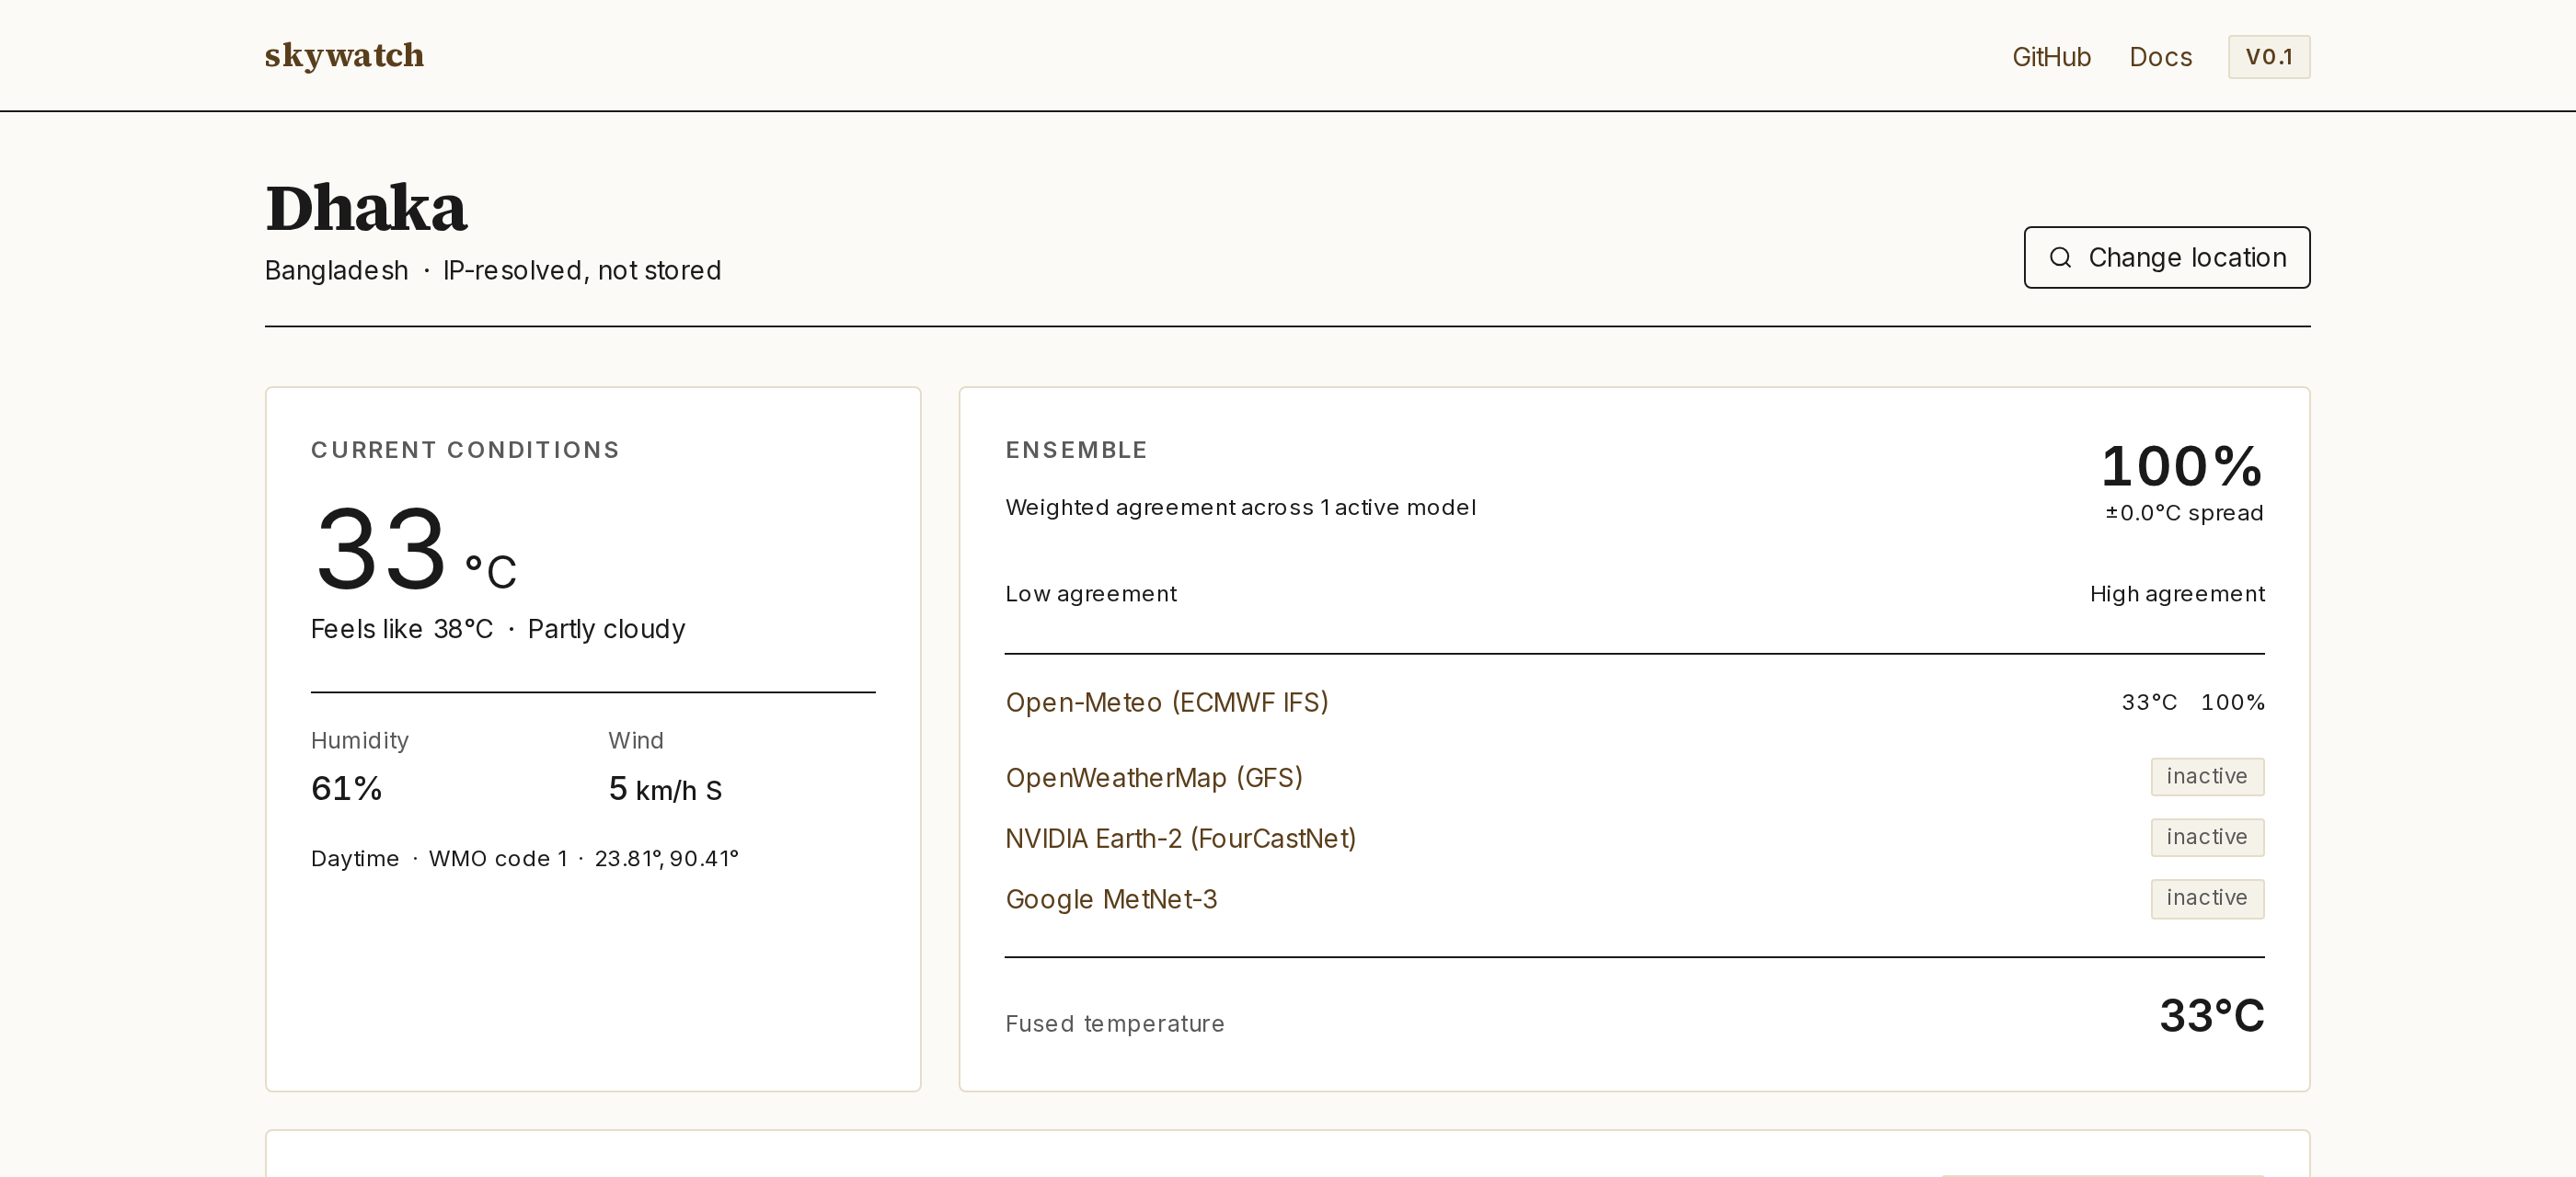Open Open-Meteo (ECMWF IFS) model link

pyautogui.click(x=1166, y=703)
